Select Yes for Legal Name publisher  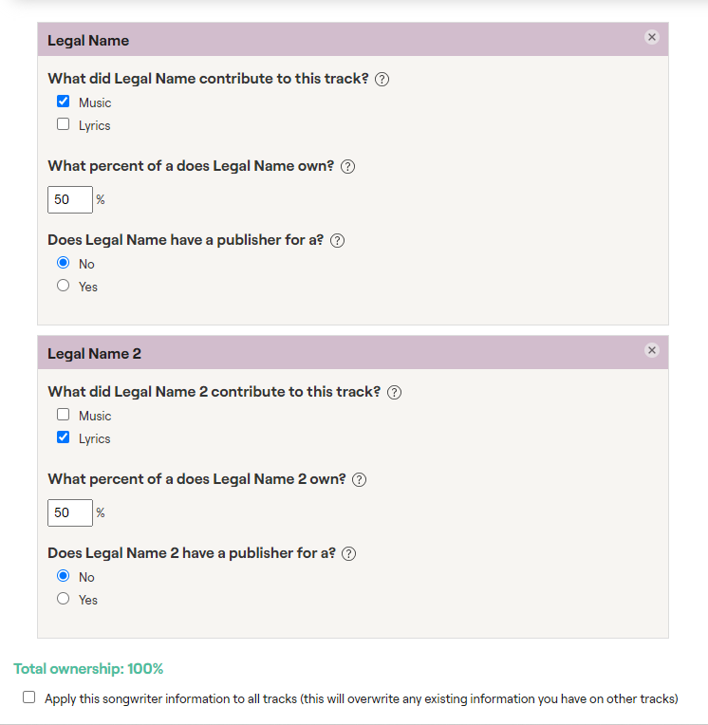click(63, 286)
